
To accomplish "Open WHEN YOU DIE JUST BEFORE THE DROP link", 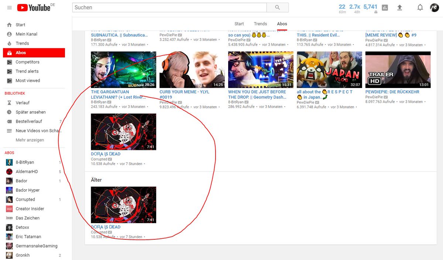I will (x=257, y=95).
